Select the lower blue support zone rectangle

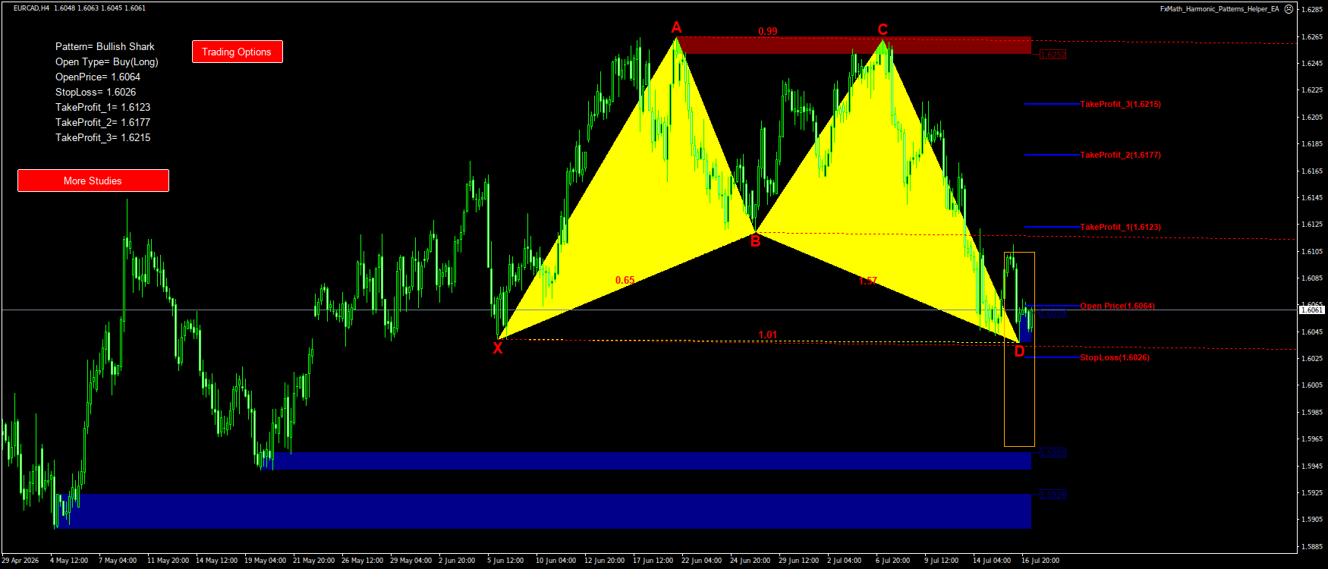point(543,511)
